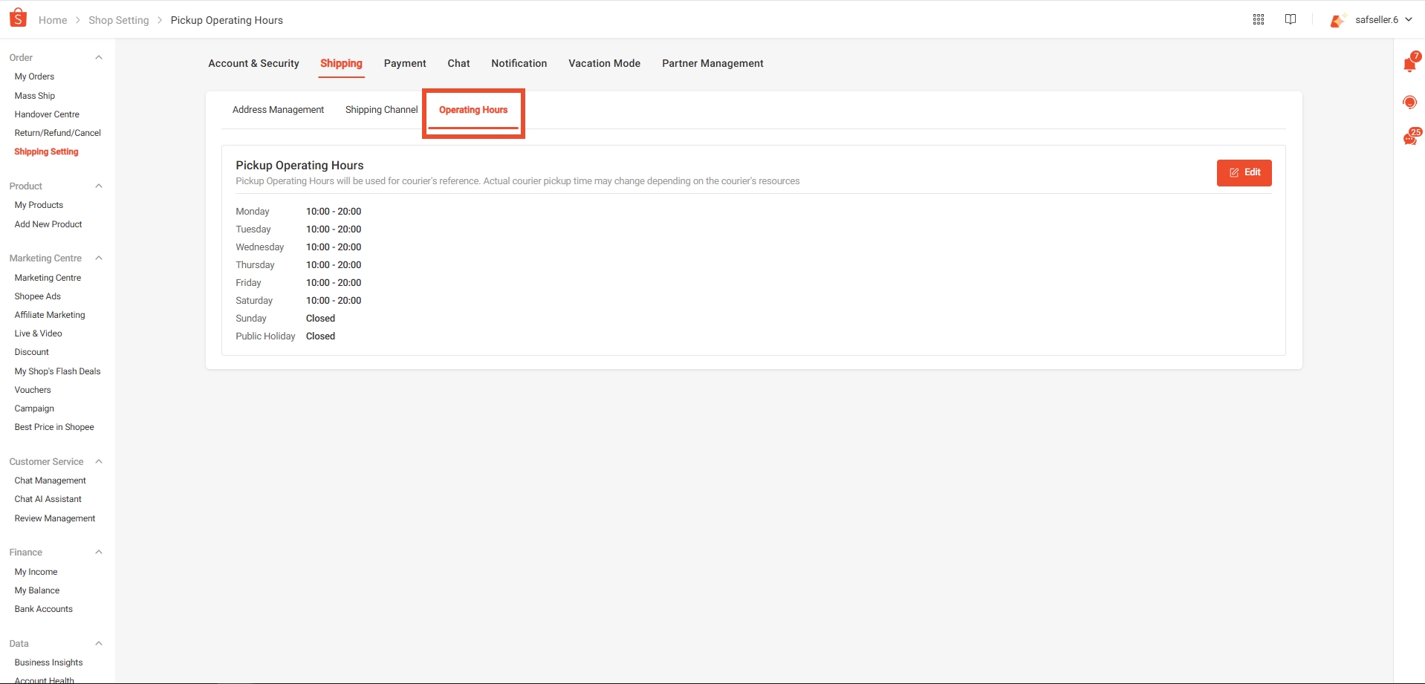Collapse the Marketing Centre section chevron

pos(99,258)
